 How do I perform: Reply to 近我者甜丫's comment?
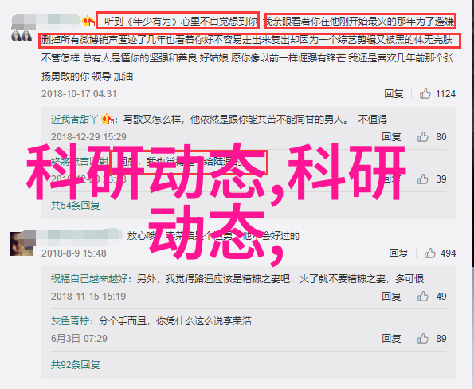point(391,137)
